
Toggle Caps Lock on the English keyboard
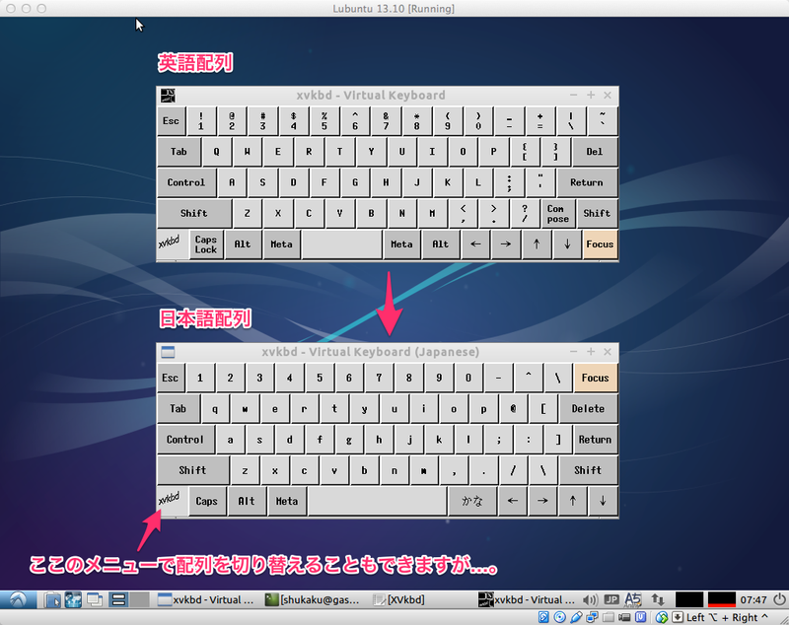click(x=206, y=244)
